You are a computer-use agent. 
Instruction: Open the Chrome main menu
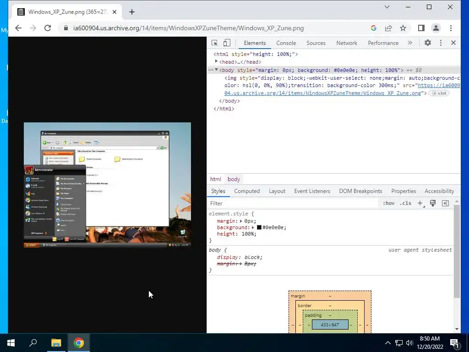tap(451, 28)
